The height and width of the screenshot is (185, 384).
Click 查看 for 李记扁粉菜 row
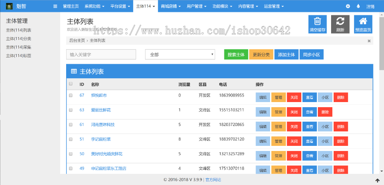pos(310,141)
